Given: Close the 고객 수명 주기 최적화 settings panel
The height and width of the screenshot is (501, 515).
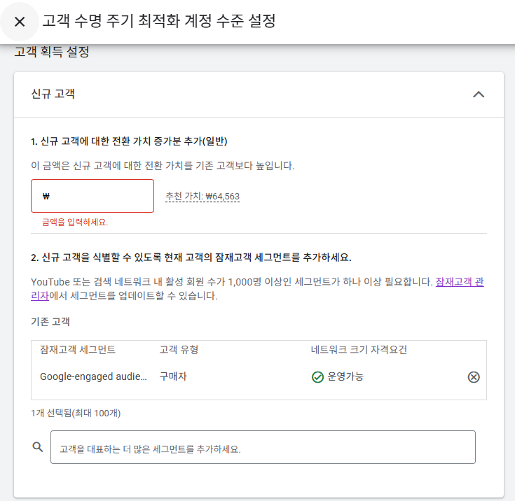Looking at the screenshot, I should (x=20, y=22).
